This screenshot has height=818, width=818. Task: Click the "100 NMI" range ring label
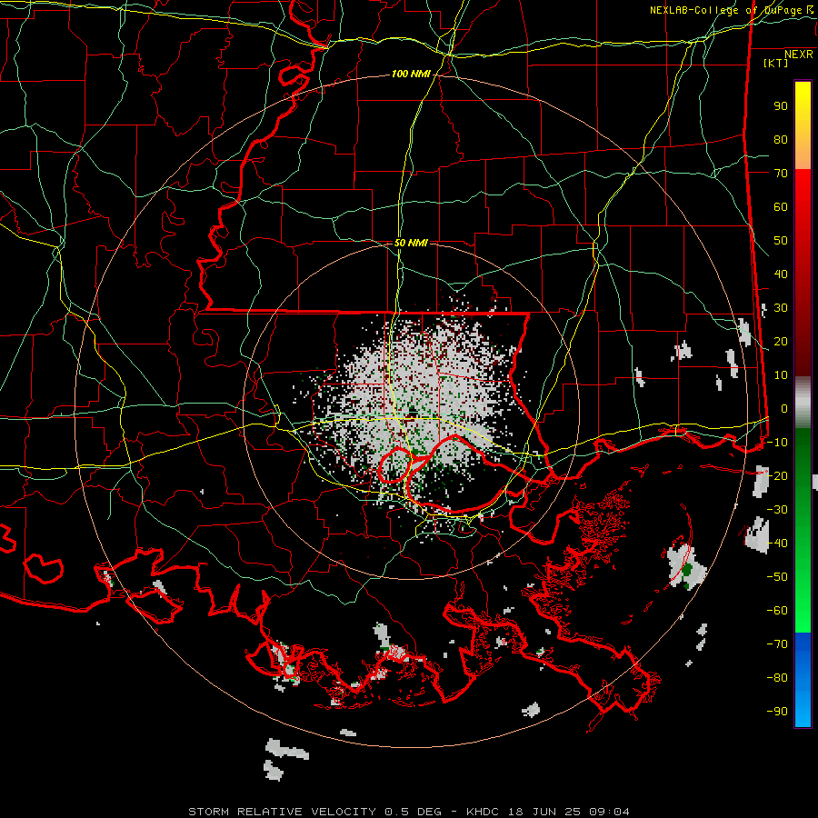411,75
